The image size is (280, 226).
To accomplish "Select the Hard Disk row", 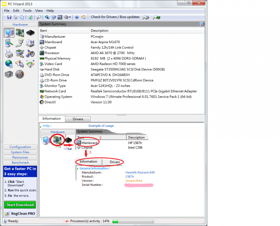I will pos(122,69).
